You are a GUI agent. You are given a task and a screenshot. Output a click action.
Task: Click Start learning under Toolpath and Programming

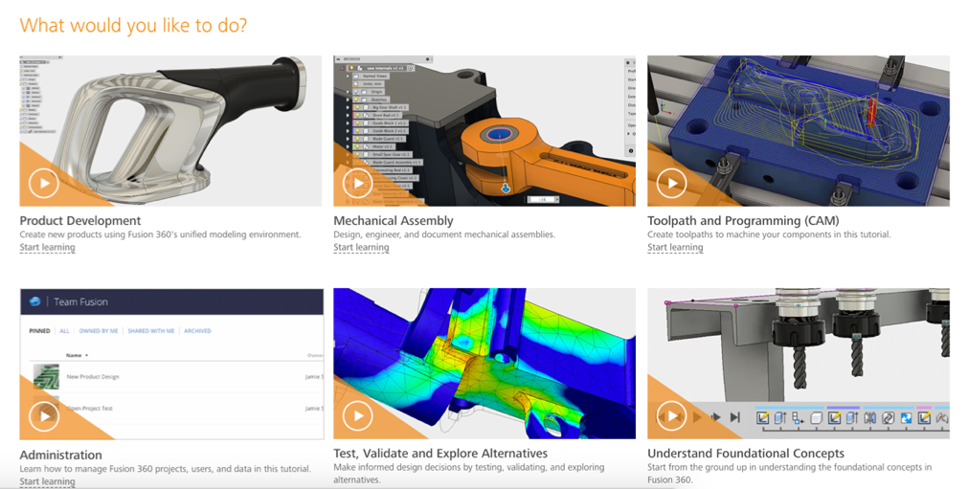675,247
